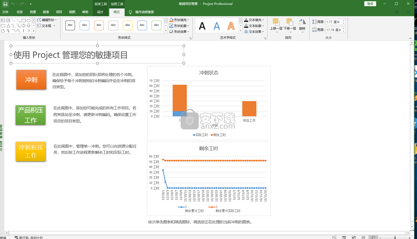Open the 旋转 rotate menu

302,25
